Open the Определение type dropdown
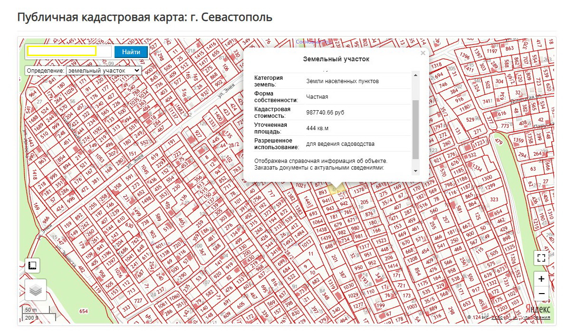The image size is (567, 333). tap(104, 70)
